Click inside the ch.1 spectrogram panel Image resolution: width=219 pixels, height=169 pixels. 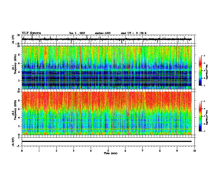pos(107,67)
